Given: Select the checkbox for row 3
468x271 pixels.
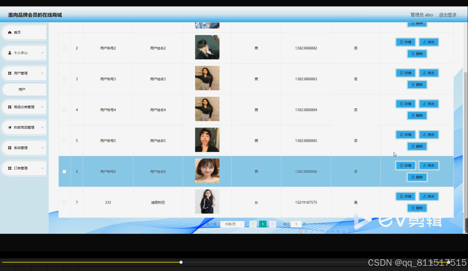Looking at the screenshot, I should [x=64, y=79].
